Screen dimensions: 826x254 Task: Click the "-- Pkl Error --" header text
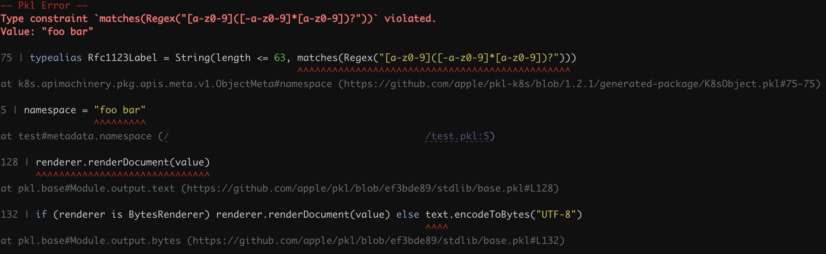click(44, 5)
